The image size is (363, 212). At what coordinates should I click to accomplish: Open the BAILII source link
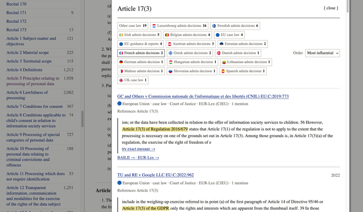(x=126, y=158)
